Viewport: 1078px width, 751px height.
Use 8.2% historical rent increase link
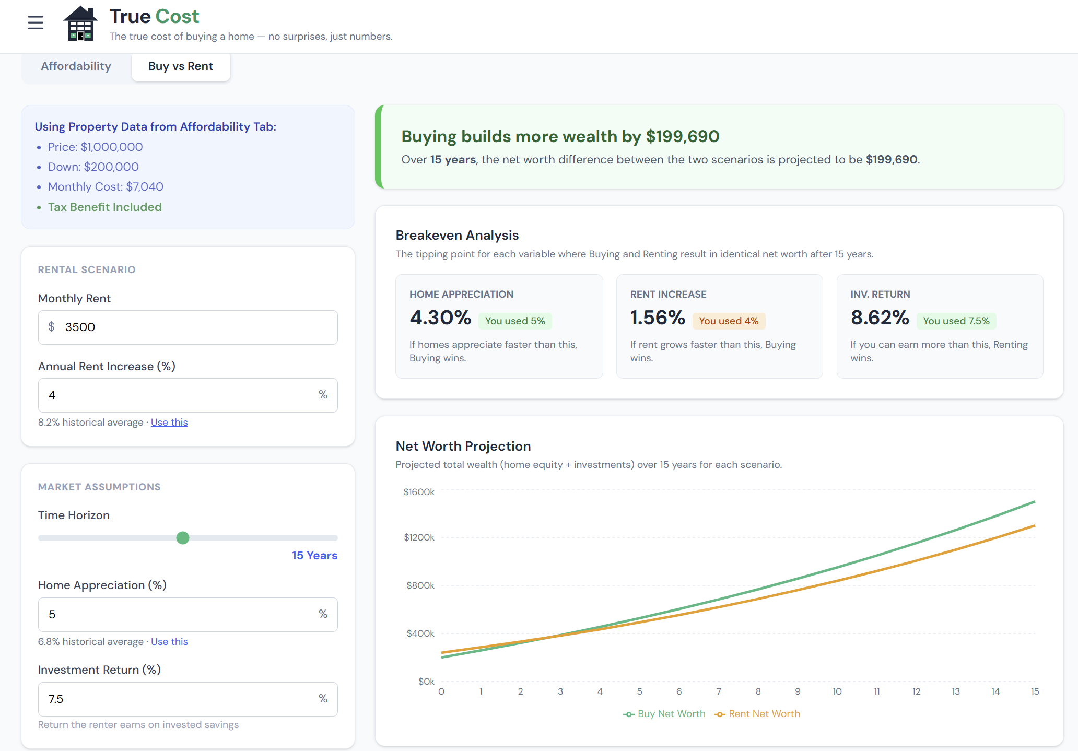(169, 422)
